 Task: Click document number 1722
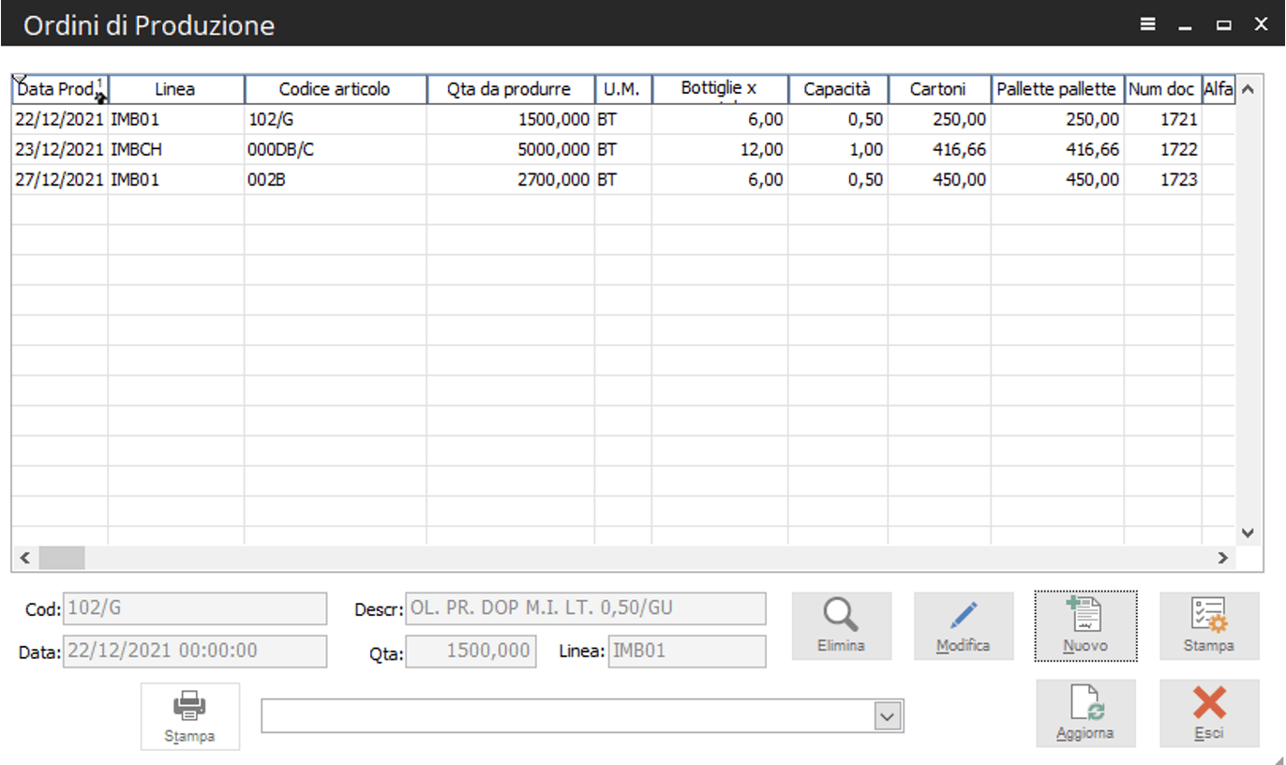(1162, 150)
